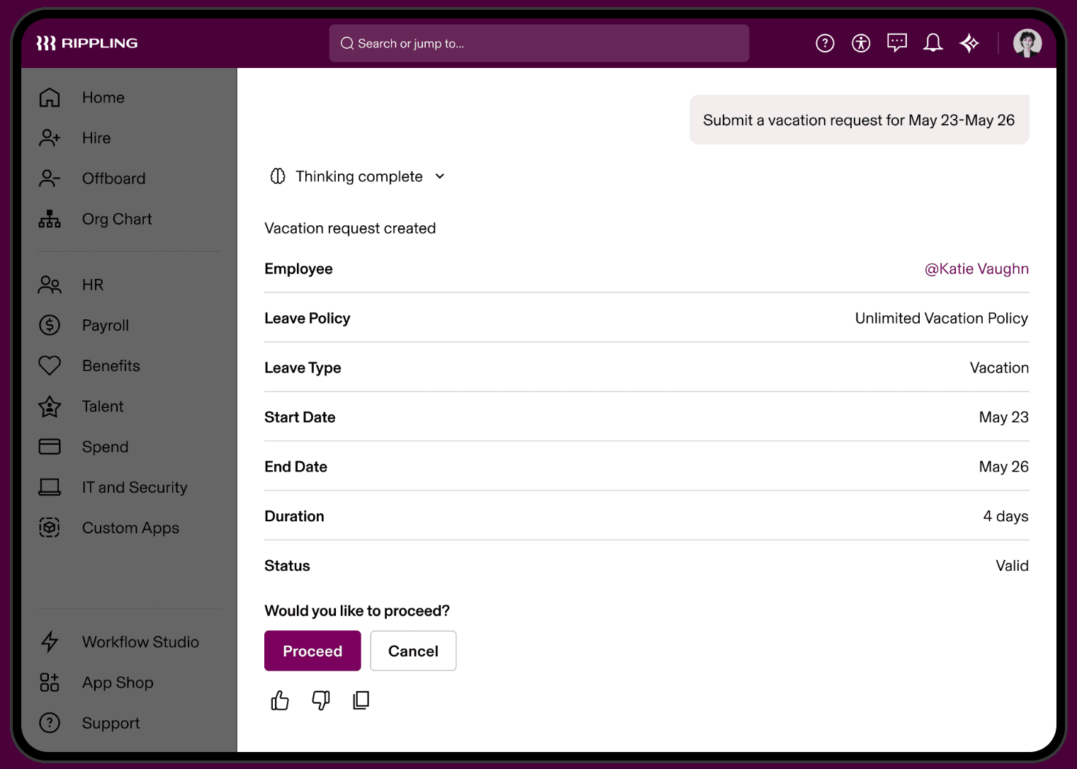
Task: Click the HR people icon
Action: click(50, 285)
